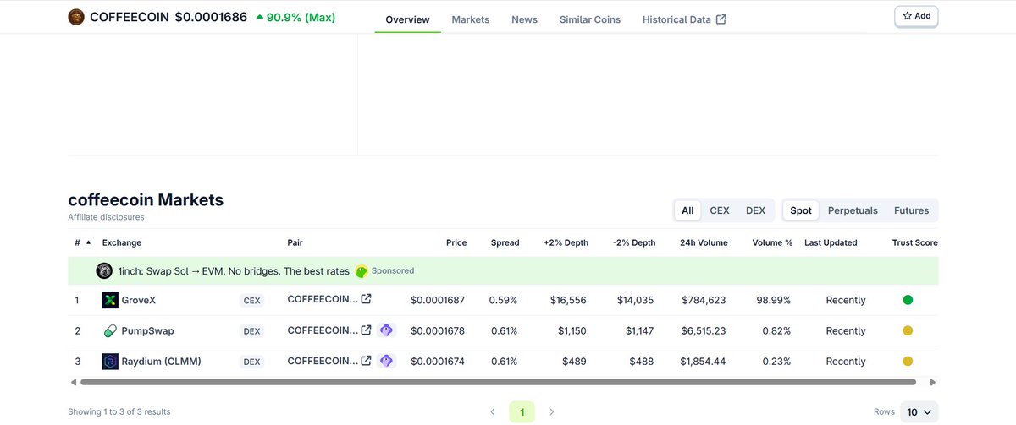Filter markets to CEX only

pos(720,210)
